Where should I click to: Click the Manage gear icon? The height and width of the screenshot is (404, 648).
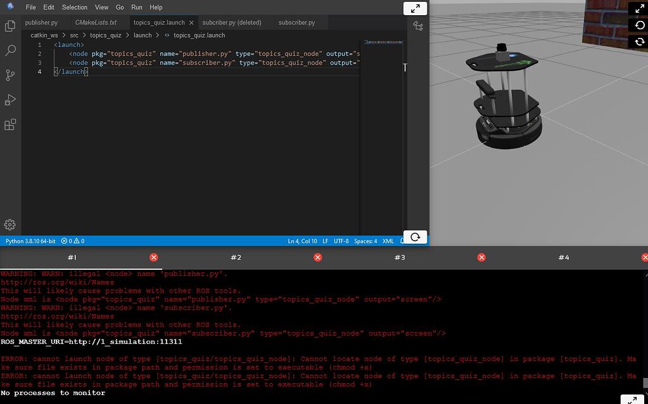pyautogui.click(x=10, y=225)
